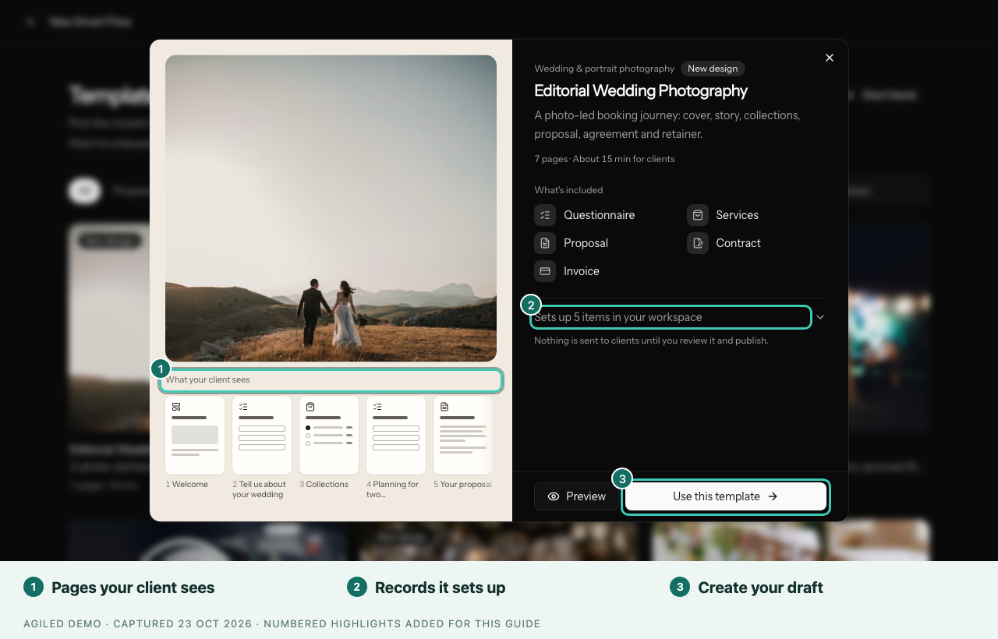
Task: Click the Nothing is sent to clients note
Action: tap(651, 341)
